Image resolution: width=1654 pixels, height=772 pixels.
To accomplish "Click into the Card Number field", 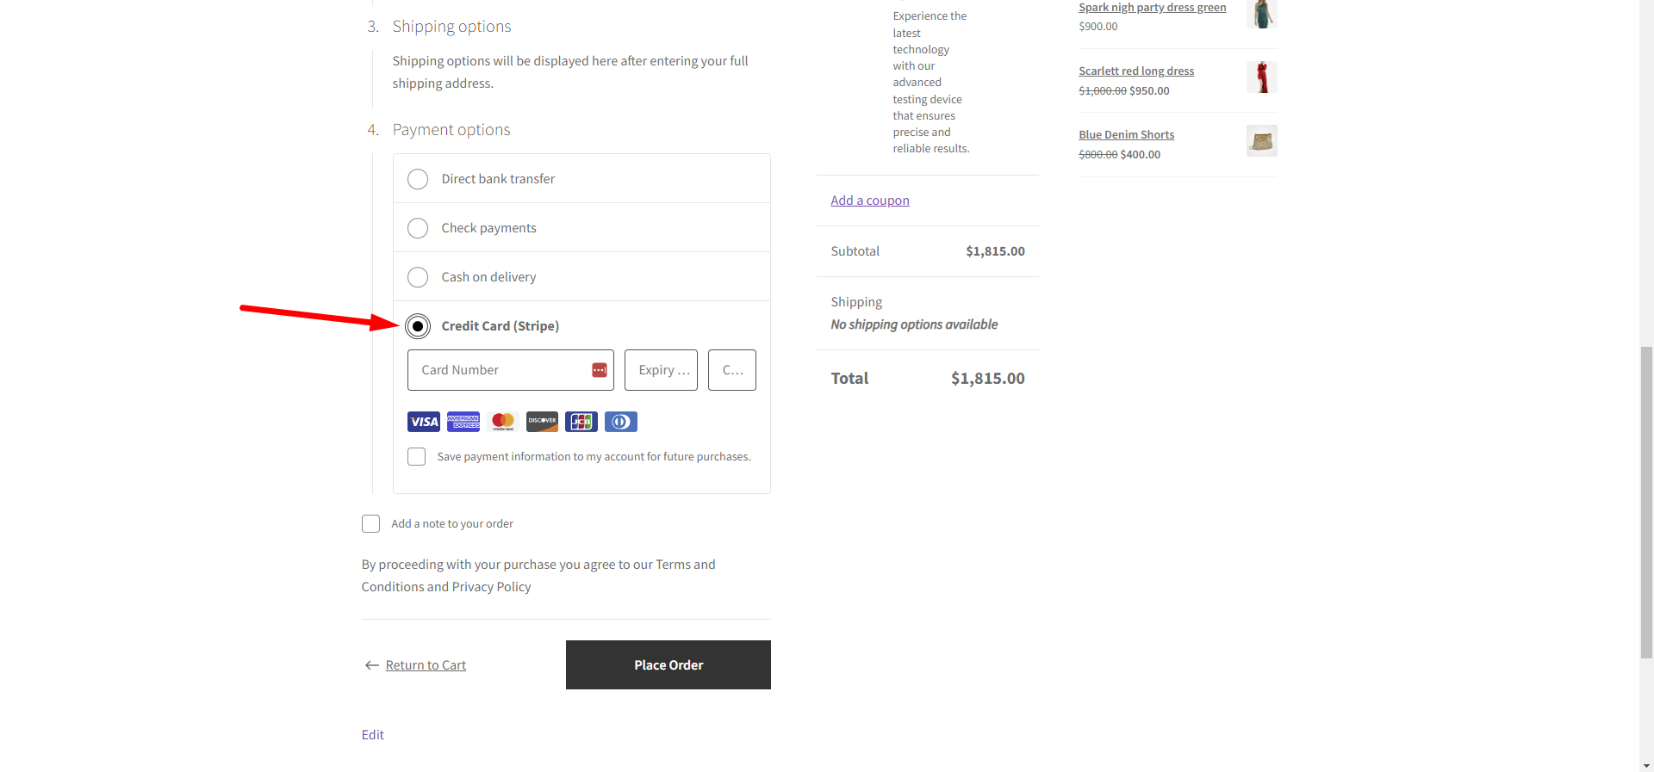I will pos(500,370).
